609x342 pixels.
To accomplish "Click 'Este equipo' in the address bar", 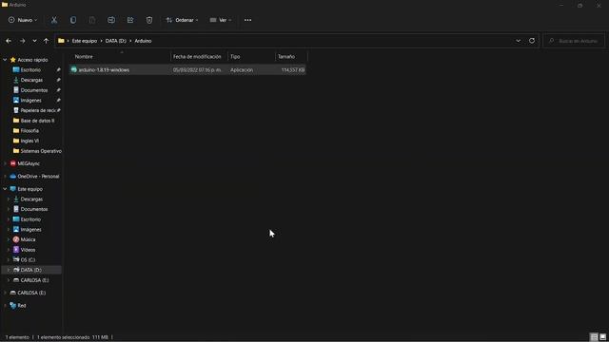I will [85, 41].
